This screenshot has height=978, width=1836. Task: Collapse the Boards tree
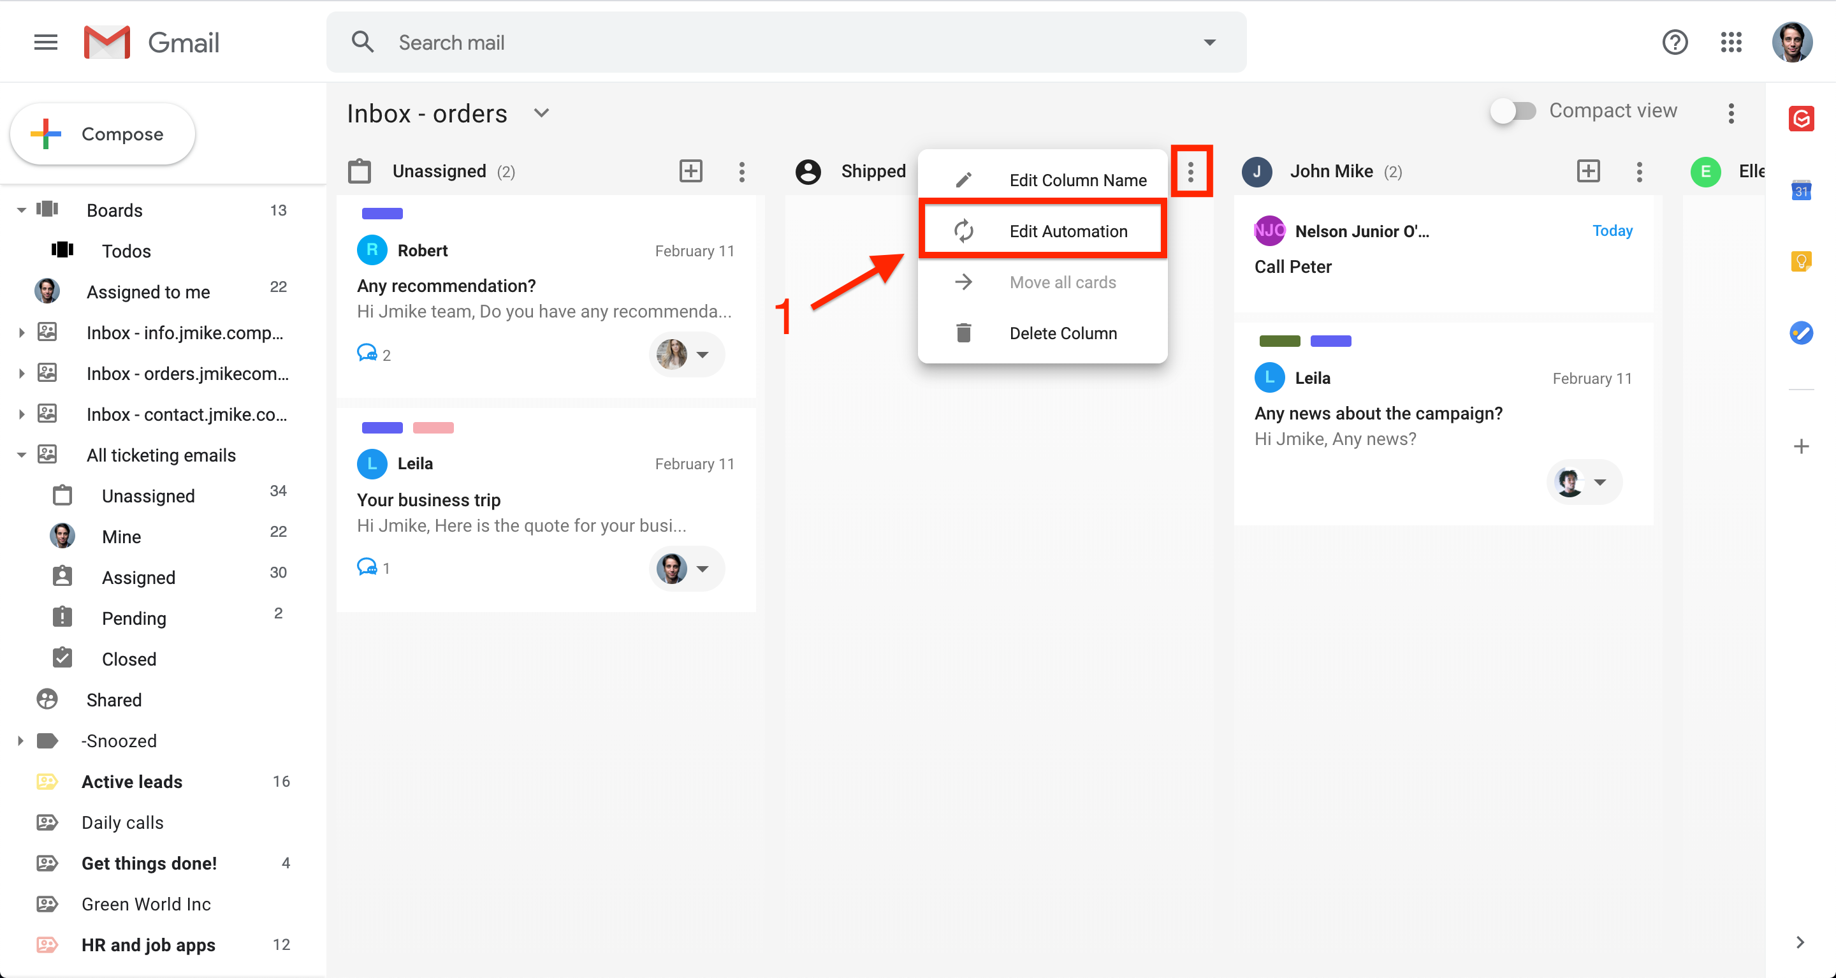[x=22, y=210]
